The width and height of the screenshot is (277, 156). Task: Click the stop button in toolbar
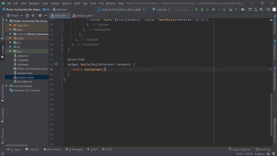pyautogui.click(x=236, y=10)
